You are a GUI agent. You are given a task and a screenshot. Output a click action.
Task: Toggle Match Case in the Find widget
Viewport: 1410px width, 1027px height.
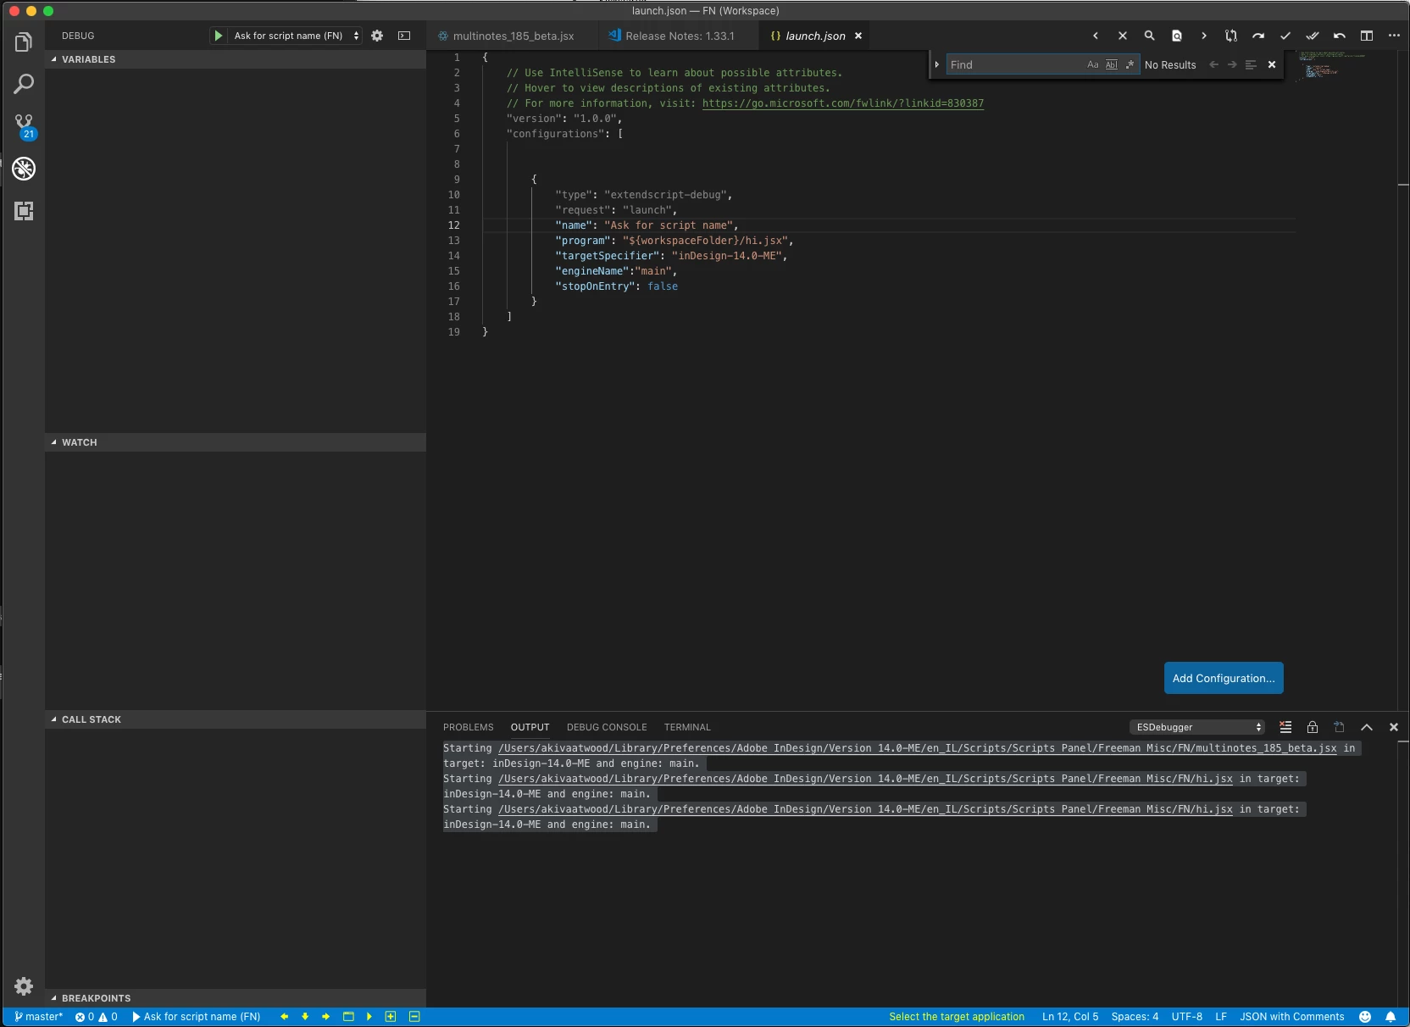[x=1093, y=64]
